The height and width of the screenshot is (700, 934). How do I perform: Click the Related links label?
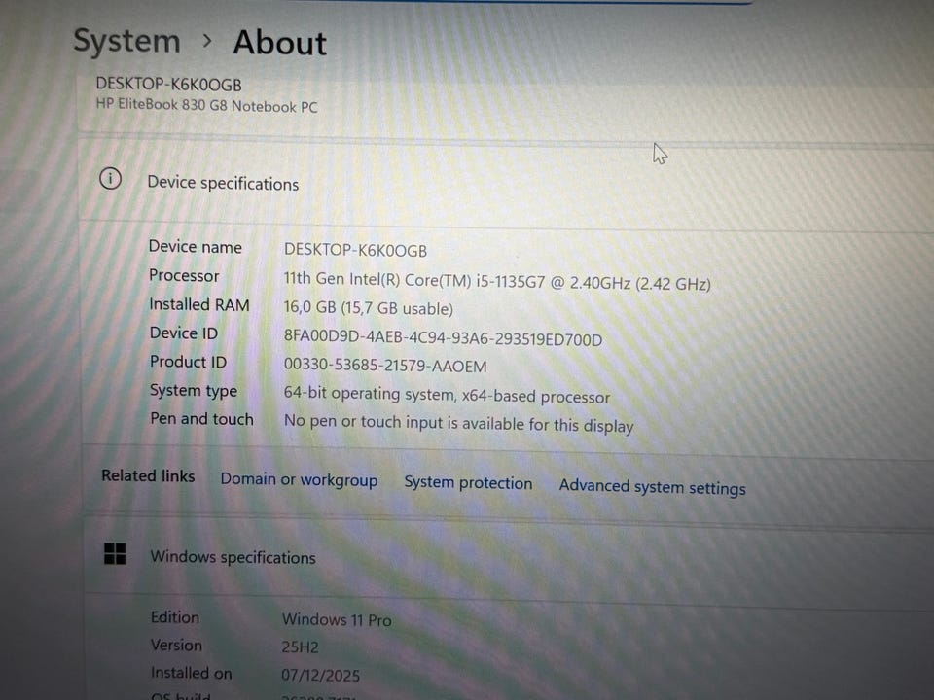148,475
